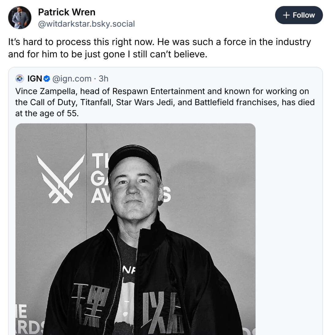Open IGN's small avatar icon
This screenshot has height=335, width=331.
click(x=20, y=79)
